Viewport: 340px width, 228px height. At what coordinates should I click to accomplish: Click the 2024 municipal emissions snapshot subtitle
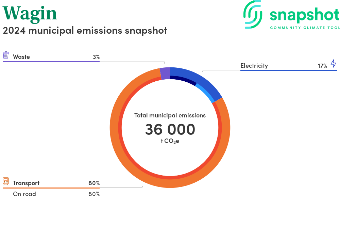(x=85, y=30)
